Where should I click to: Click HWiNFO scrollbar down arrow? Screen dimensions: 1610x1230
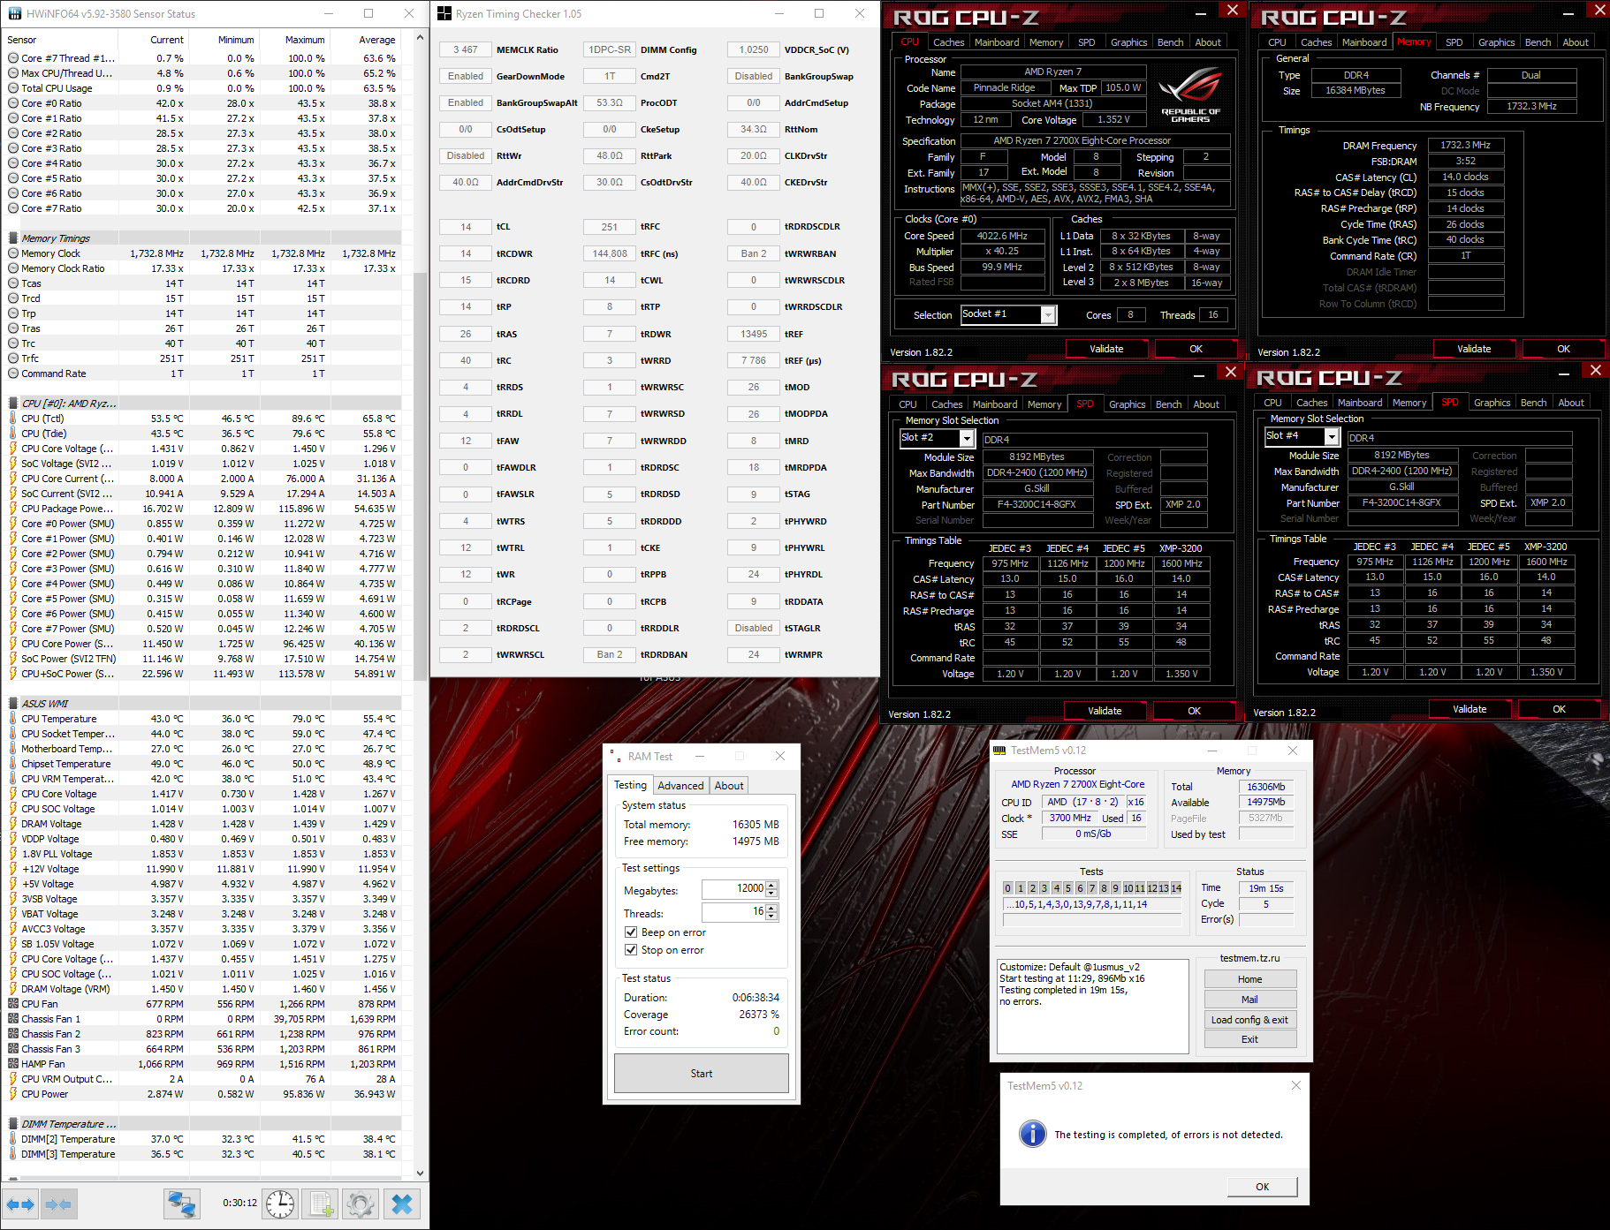420,1173
